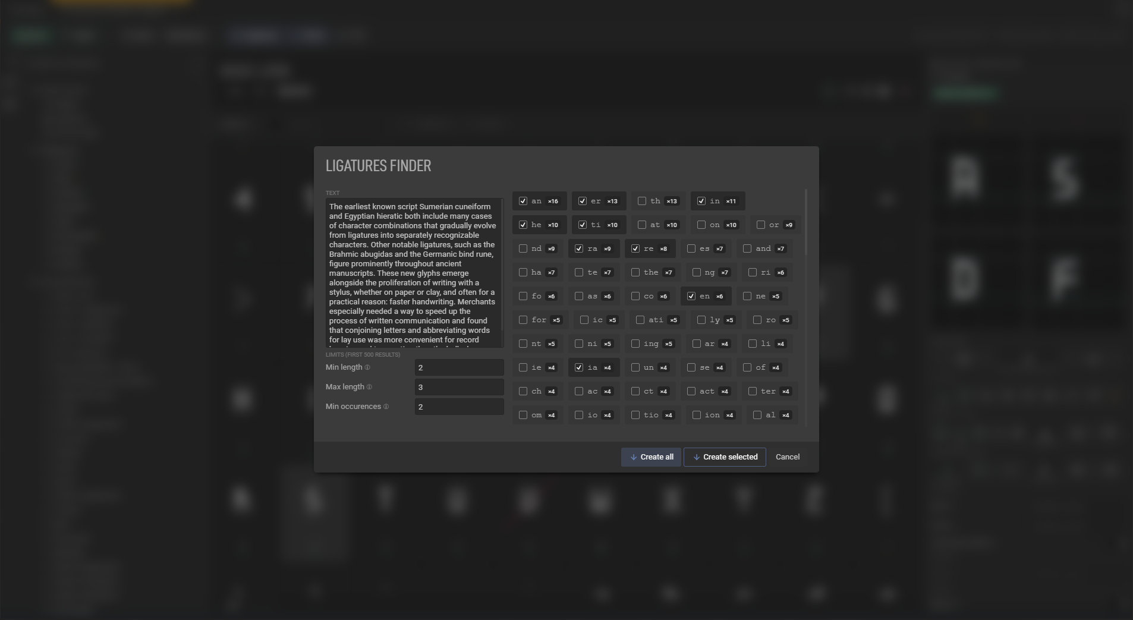Screen dimensions: 1133x620
Task: Uncheck the 'he' ligature checkbox
Action: click(523, 225)
